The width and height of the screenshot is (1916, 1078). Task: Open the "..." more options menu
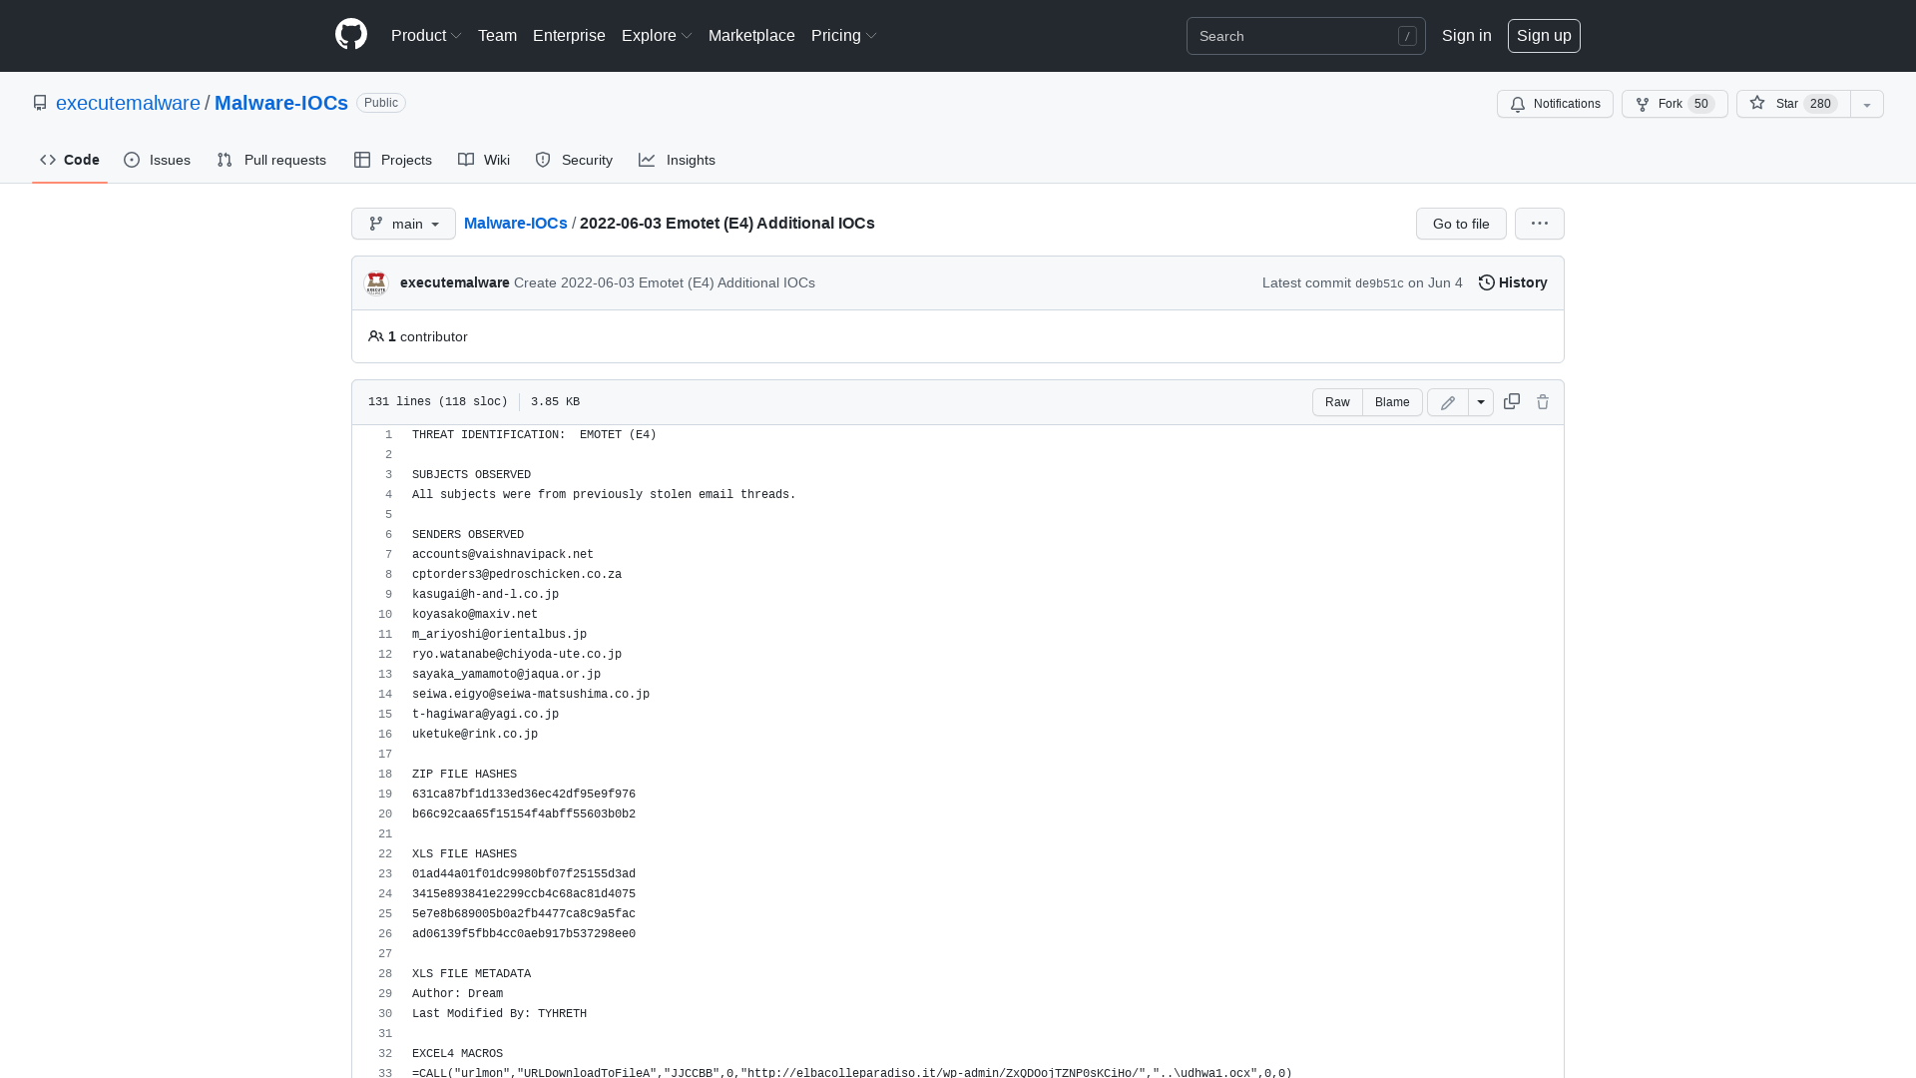[x=1539, y=224]
